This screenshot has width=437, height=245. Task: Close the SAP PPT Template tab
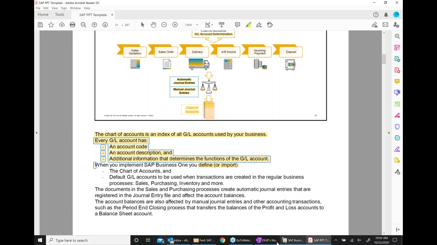point(112,15)
